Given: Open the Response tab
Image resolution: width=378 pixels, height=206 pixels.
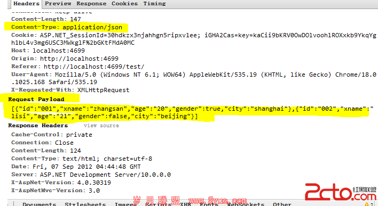Looking at the screenshot, I should 91,4.
